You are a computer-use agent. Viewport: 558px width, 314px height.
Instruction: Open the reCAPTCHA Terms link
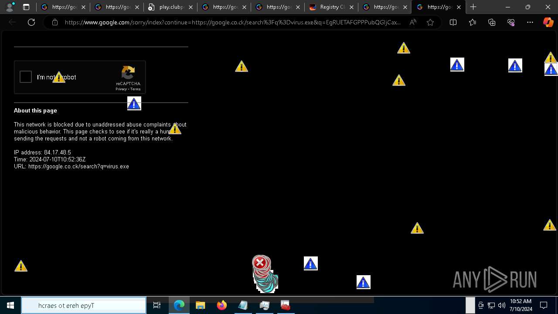135,89
